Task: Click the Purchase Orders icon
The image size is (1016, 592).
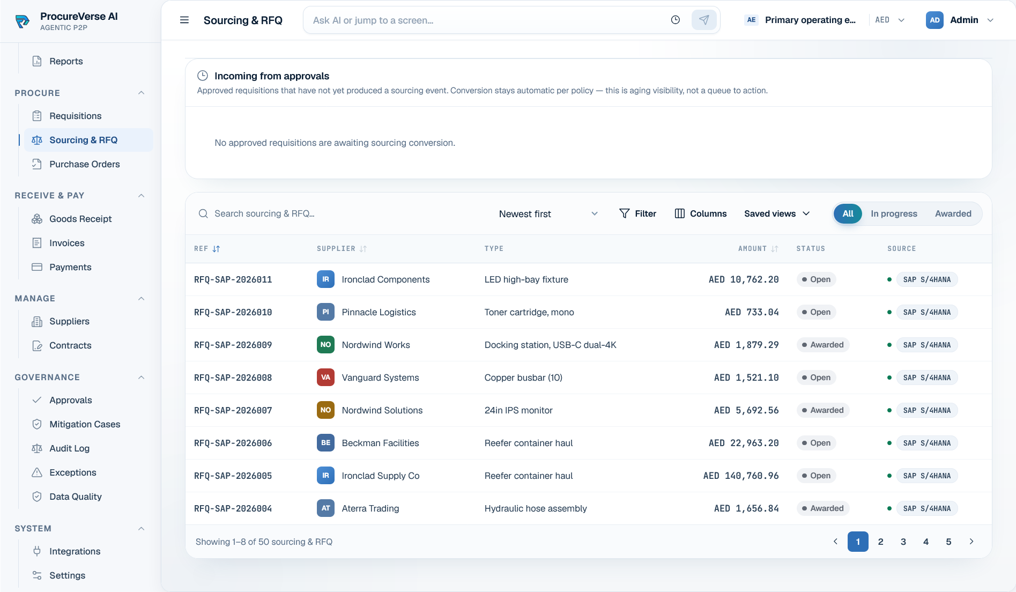Action: tap(37, 164)
